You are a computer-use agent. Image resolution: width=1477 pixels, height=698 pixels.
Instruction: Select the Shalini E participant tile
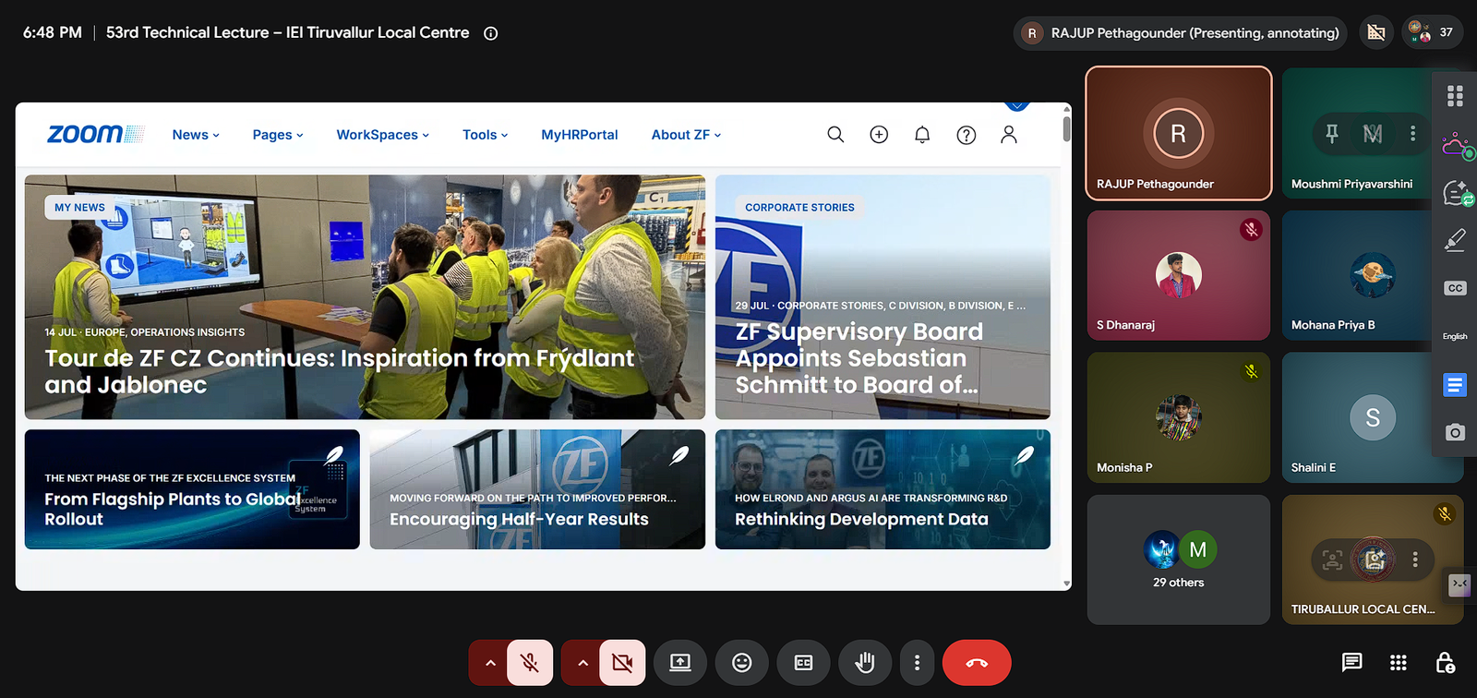click(1373, 417)
